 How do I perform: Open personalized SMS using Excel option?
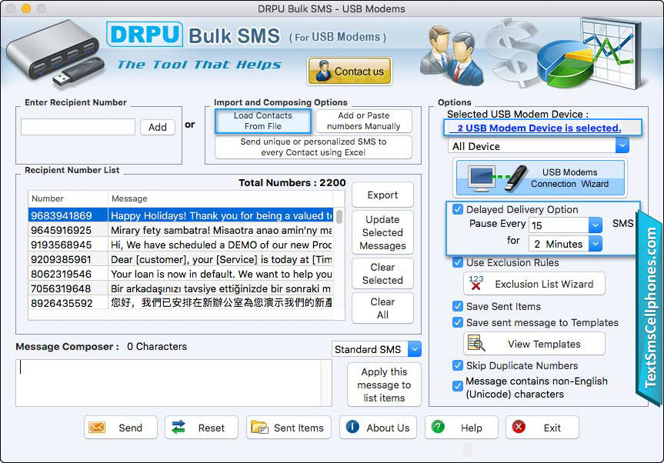[x=313, y=147]
